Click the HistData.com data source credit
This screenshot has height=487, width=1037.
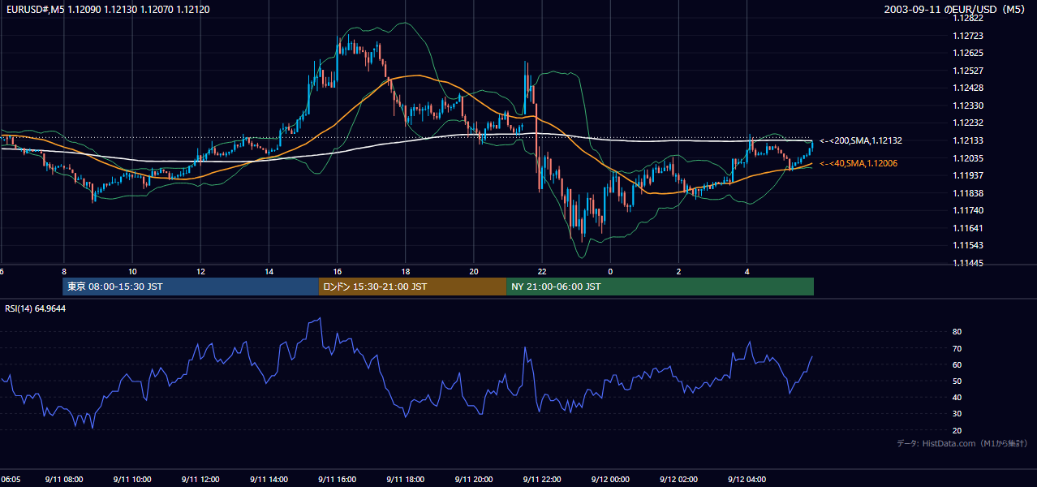[x=962, y=443]
